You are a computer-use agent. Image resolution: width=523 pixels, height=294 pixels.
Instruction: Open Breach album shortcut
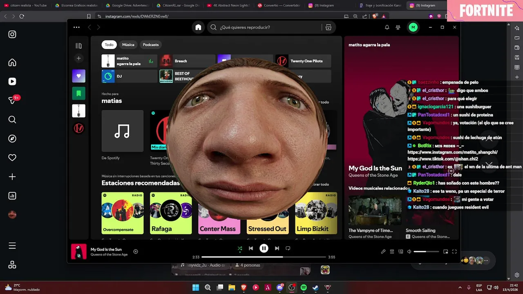click(187, 61)
